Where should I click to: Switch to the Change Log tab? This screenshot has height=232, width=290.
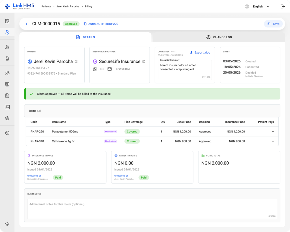[x=219, y=37]
